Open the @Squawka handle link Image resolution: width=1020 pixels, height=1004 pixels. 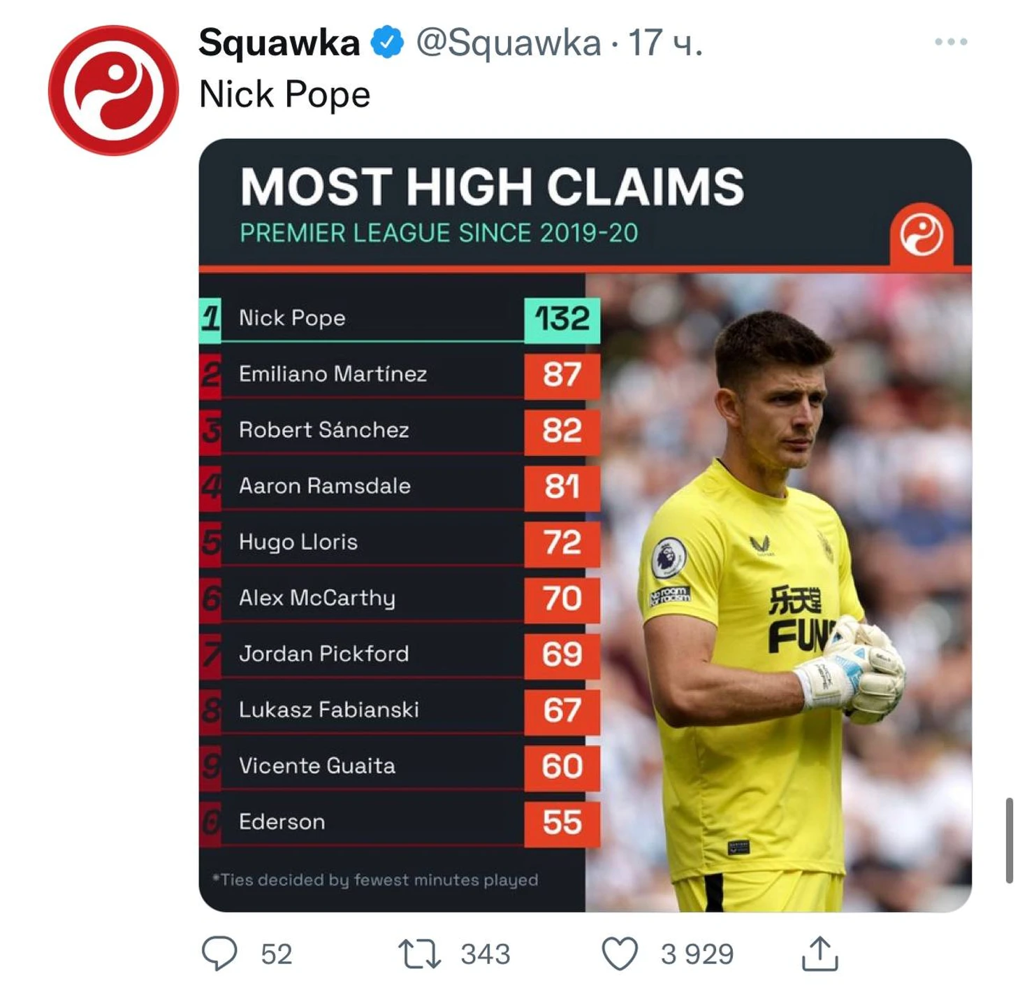[x=508, y=43]
